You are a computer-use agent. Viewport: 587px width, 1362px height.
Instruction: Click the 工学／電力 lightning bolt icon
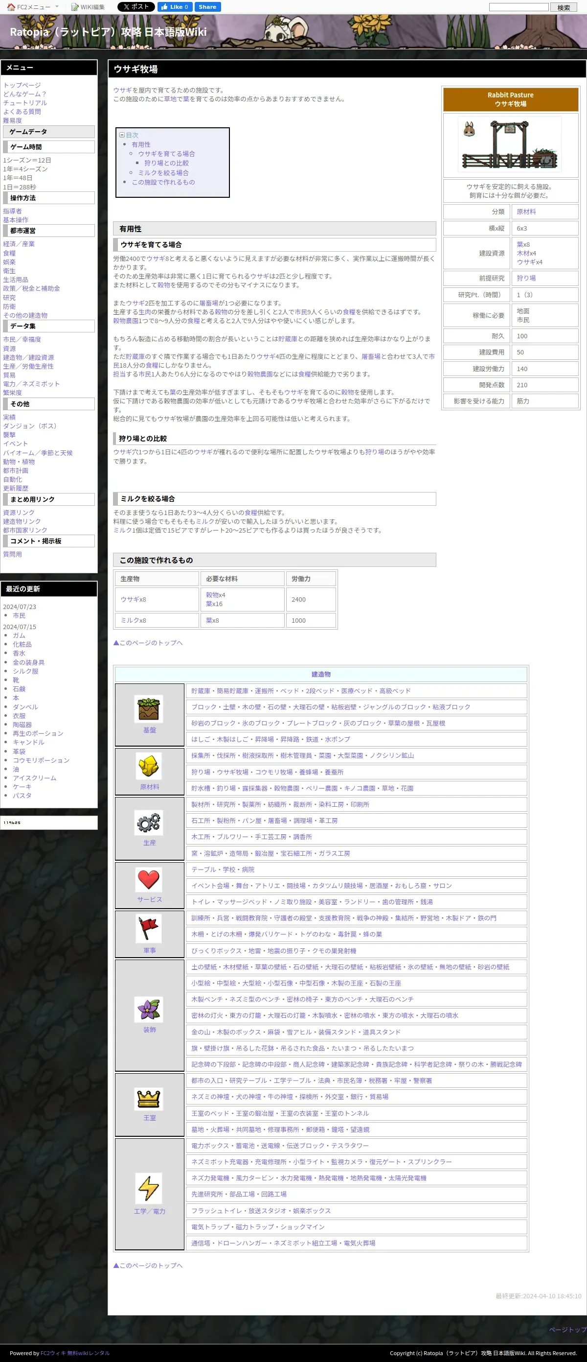150,1187
